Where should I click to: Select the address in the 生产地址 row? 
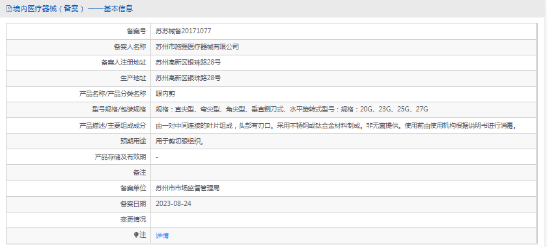click(188, 78)
